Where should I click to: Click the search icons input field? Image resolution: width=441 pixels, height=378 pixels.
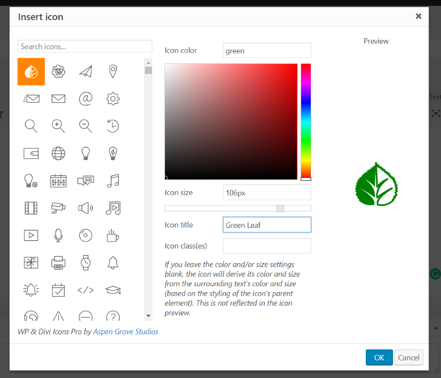pos(85,46)
